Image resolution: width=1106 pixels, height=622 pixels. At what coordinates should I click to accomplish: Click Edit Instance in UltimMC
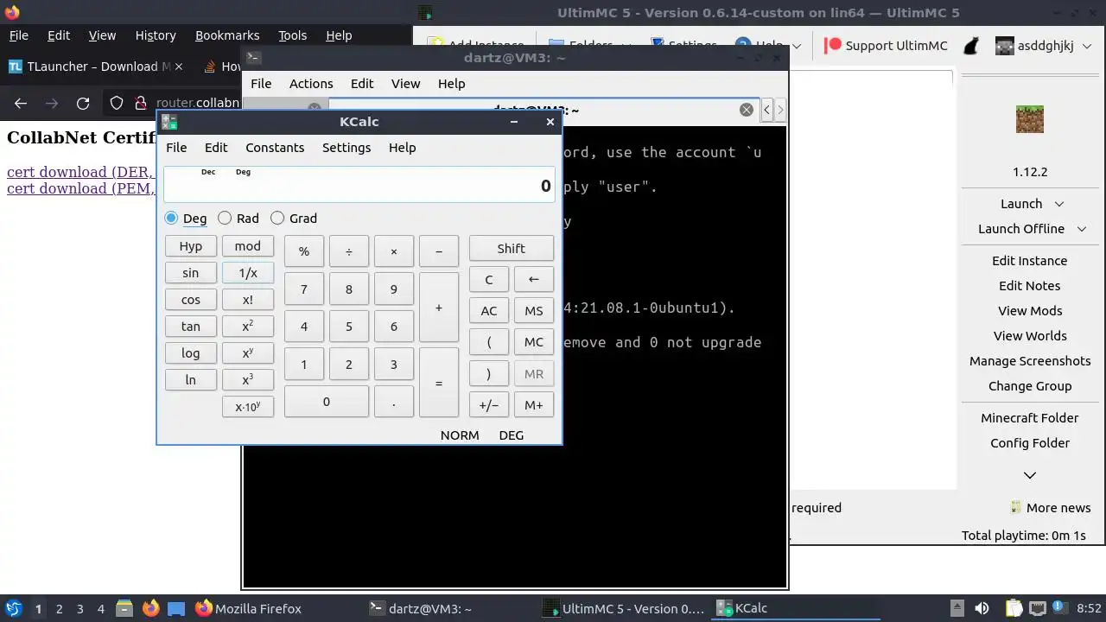[1030, 261]
